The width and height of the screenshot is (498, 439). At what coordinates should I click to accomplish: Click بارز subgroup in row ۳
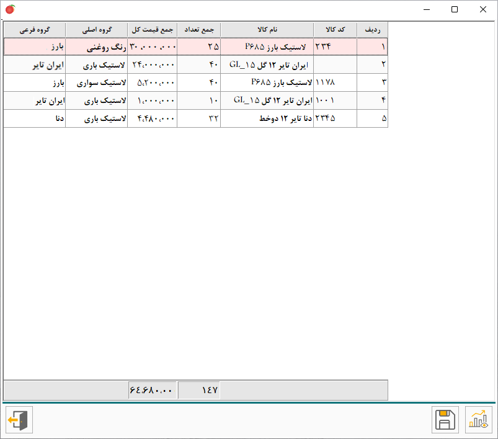[x=35, y=82]
